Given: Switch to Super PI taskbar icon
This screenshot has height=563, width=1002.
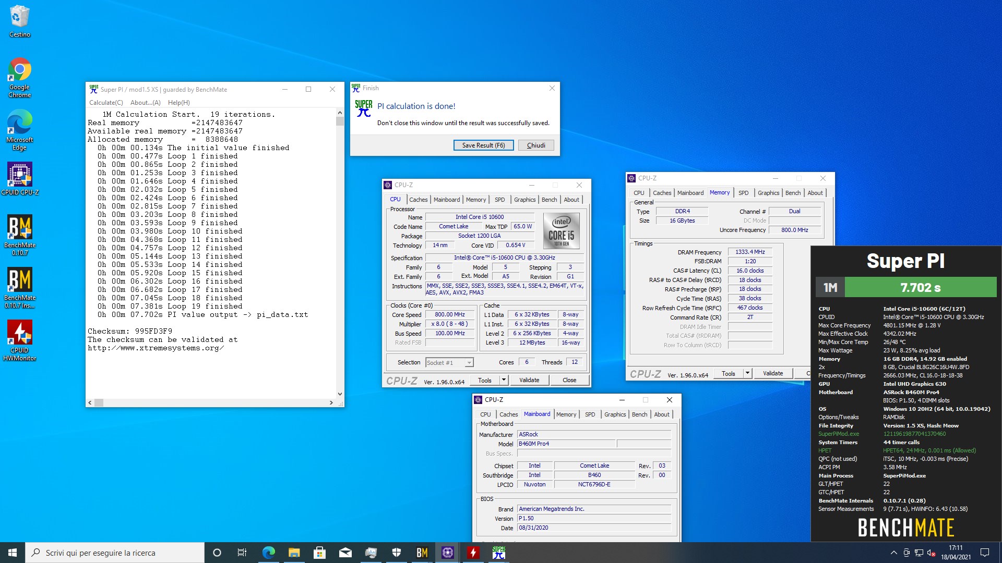Looking at the screenshot, I should point(498,553).
